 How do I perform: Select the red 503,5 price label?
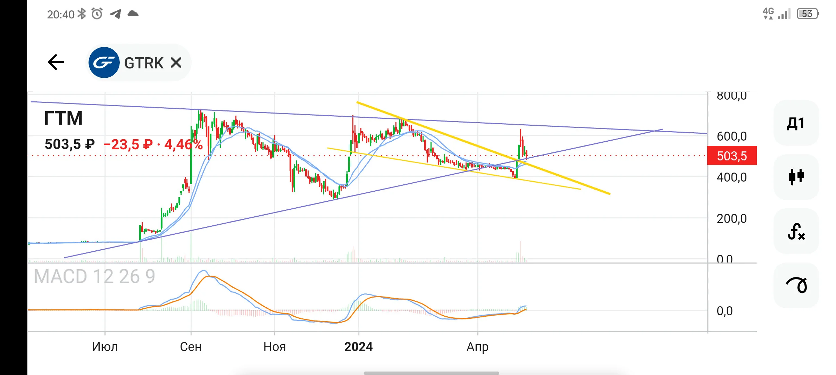(732, 156)
